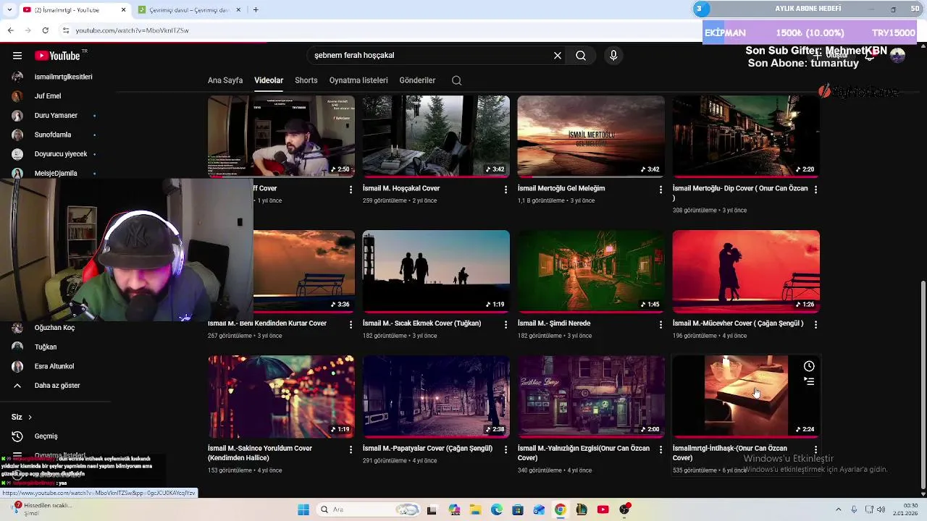This screenshot has height=521, width=927.
Task: Play the Hoşçakal Cover thumbnail
Action: (436, 136)
